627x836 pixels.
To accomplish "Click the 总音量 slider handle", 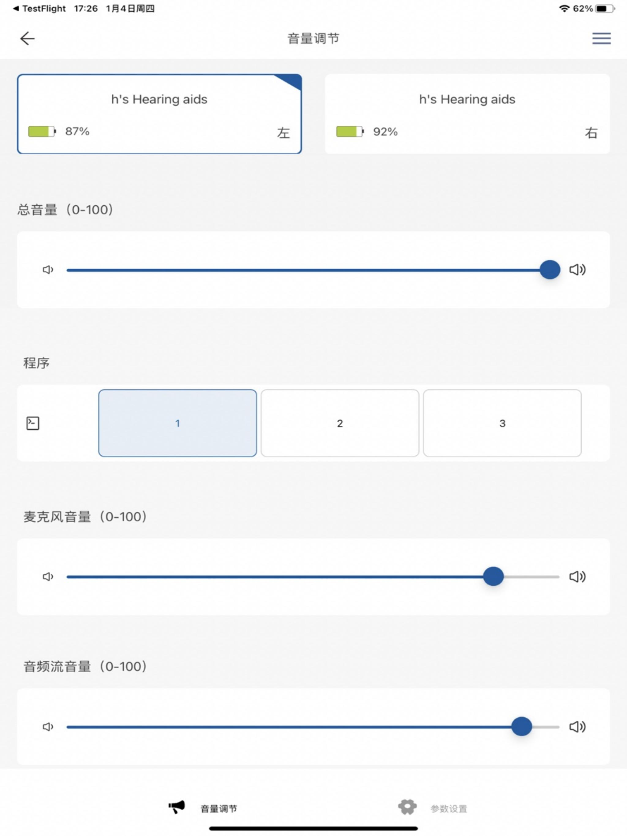I will click(550, 270).
